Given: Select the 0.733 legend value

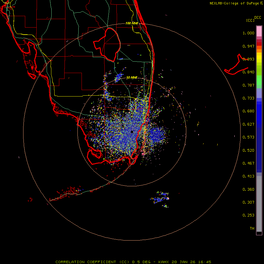Looking at the screenshot, I should tap(248, 98).
